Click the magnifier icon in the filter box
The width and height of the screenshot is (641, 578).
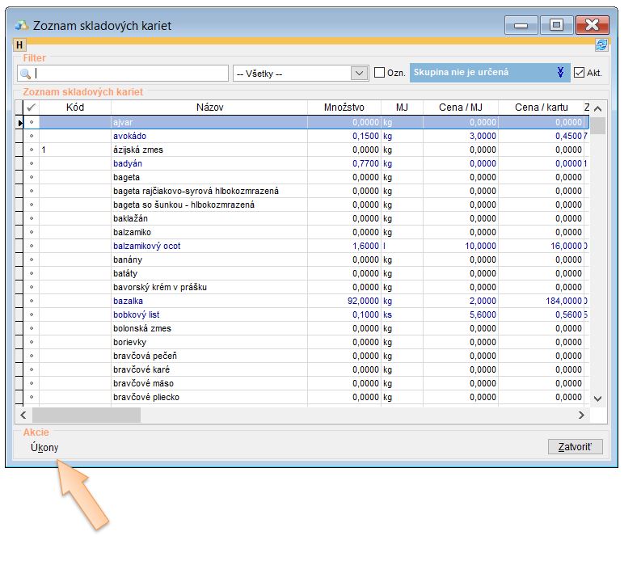point(25,74)
